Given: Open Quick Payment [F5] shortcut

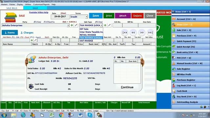Looking at the screenshot, I should coord(191,41).
